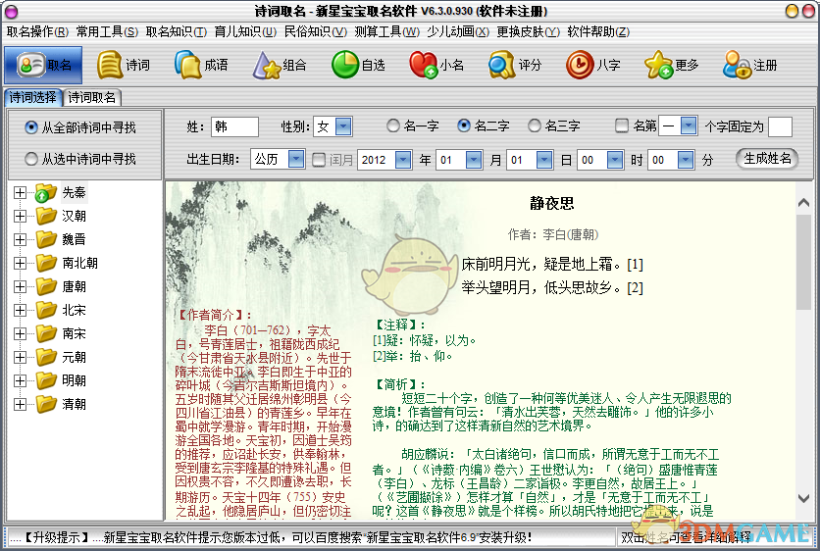Click the poem panel scrollbar thumb
This screenshot has height=551, width=820.
(x=803, y=263)
